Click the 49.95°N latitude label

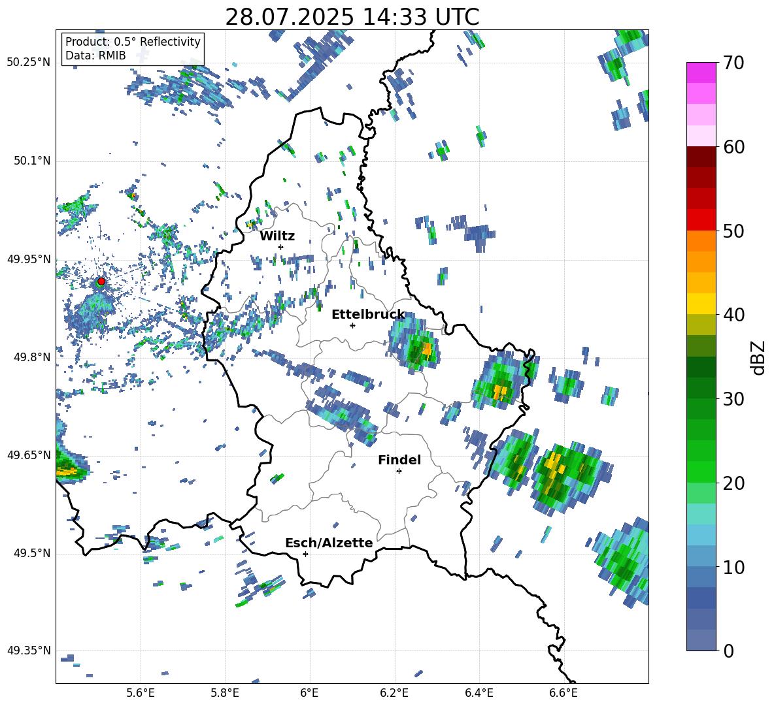pos(28,259)
